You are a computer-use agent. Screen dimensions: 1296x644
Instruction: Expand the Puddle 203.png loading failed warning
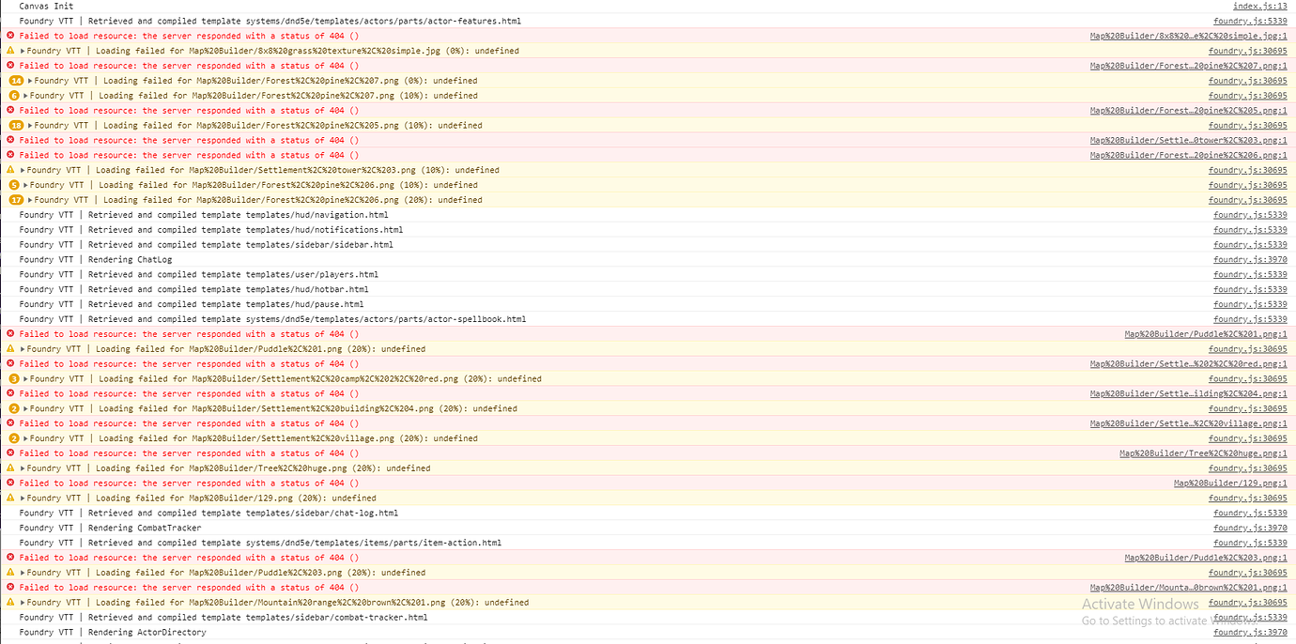click(x=23, y=573)
